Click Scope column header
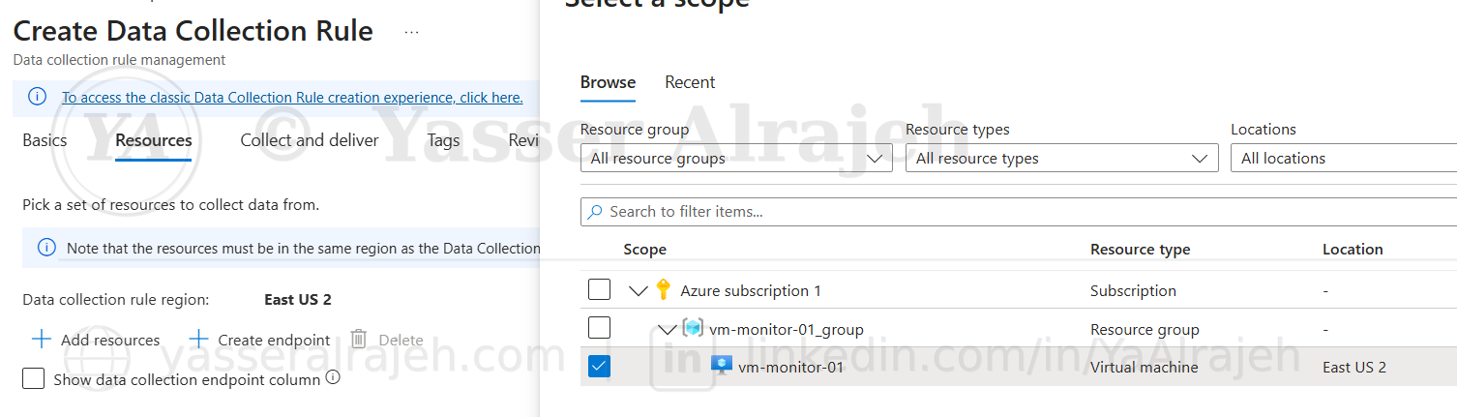 coord(644,249)
